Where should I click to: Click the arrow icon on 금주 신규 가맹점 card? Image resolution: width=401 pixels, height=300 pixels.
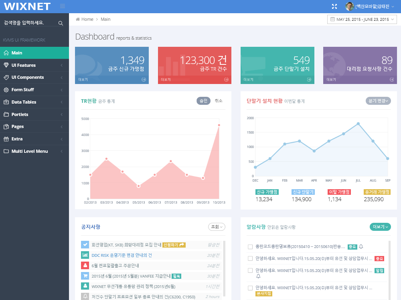tap(144, 80)
